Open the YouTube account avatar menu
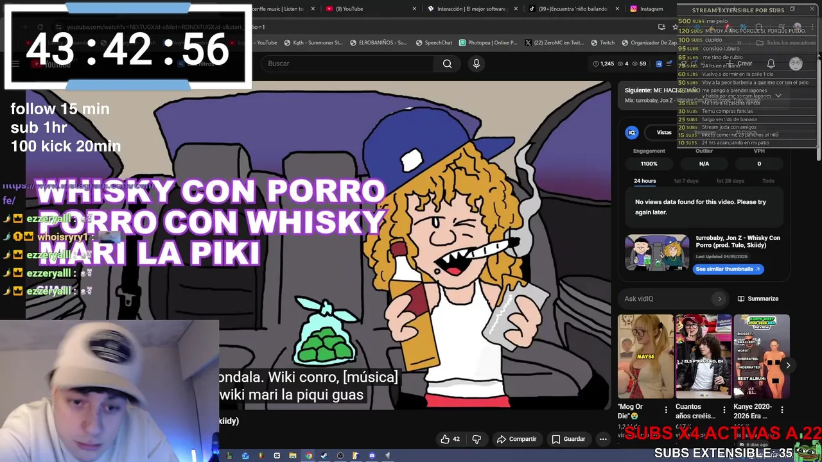The height and width of the screenshot is (462, 822). (796, 64)
